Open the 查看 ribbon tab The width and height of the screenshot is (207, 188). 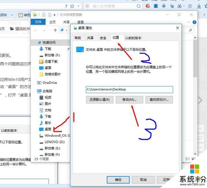pos(81,22)
